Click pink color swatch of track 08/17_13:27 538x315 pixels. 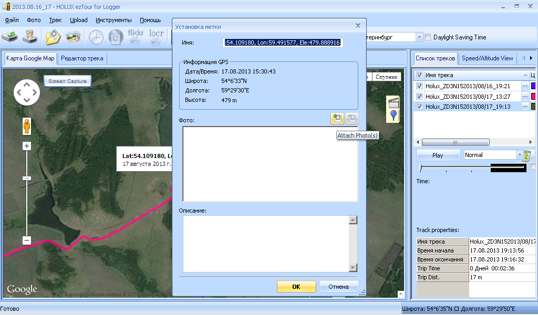coord(533,96)
